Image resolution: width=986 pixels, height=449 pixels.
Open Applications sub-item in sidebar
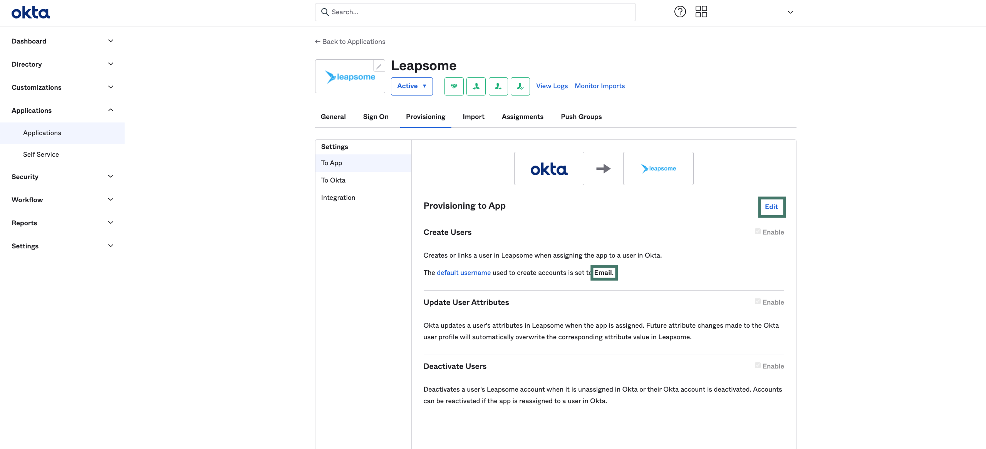[62, 133]
